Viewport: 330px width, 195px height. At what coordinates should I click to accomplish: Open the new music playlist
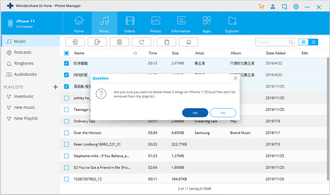click(30, 107)
